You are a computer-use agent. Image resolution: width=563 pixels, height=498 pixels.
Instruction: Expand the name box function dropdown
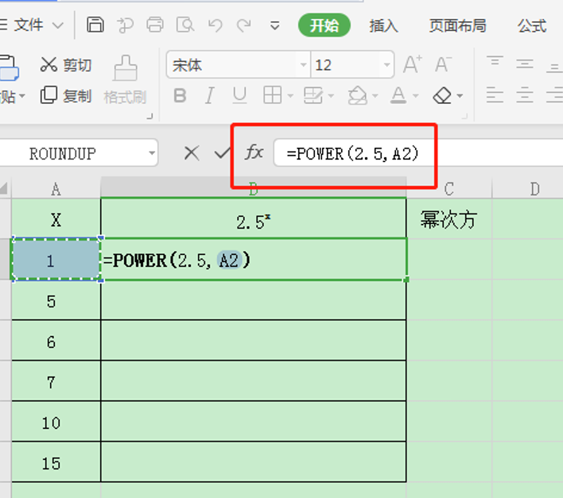(152, 153)
